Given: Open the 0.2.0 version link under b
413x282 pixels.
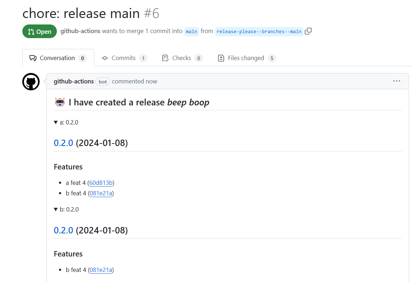Looking at the screenshot, I should coord(63,231).
